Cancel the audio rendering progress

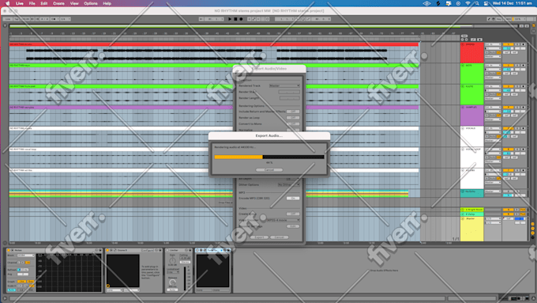(x=269, y=170)
